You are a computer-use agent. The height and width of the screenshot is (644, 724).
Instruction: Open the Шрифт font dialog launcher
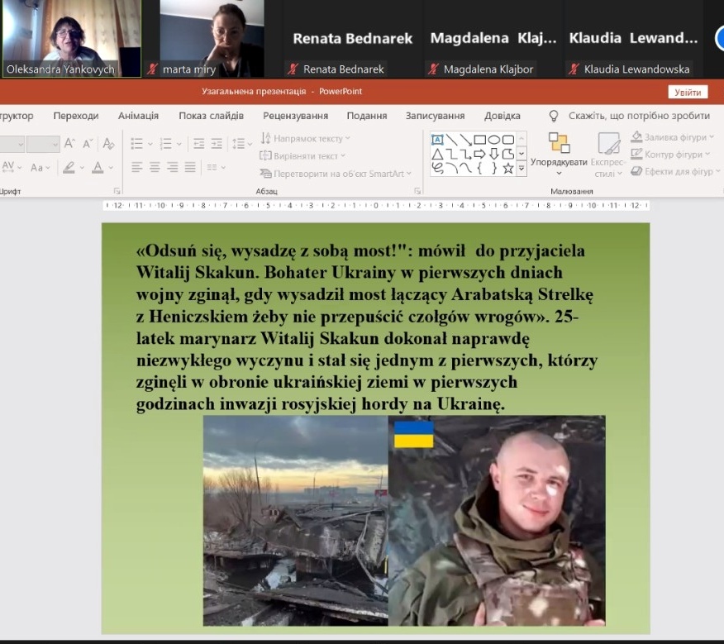(x=117, y=191)
